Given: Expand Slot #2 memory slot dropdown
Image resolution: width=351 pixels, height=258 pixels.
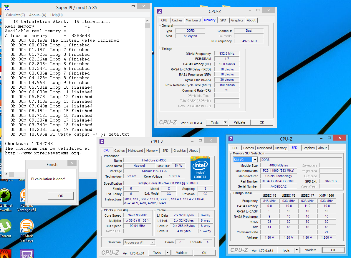Looking at the screenshot, I should click(255, 160).
